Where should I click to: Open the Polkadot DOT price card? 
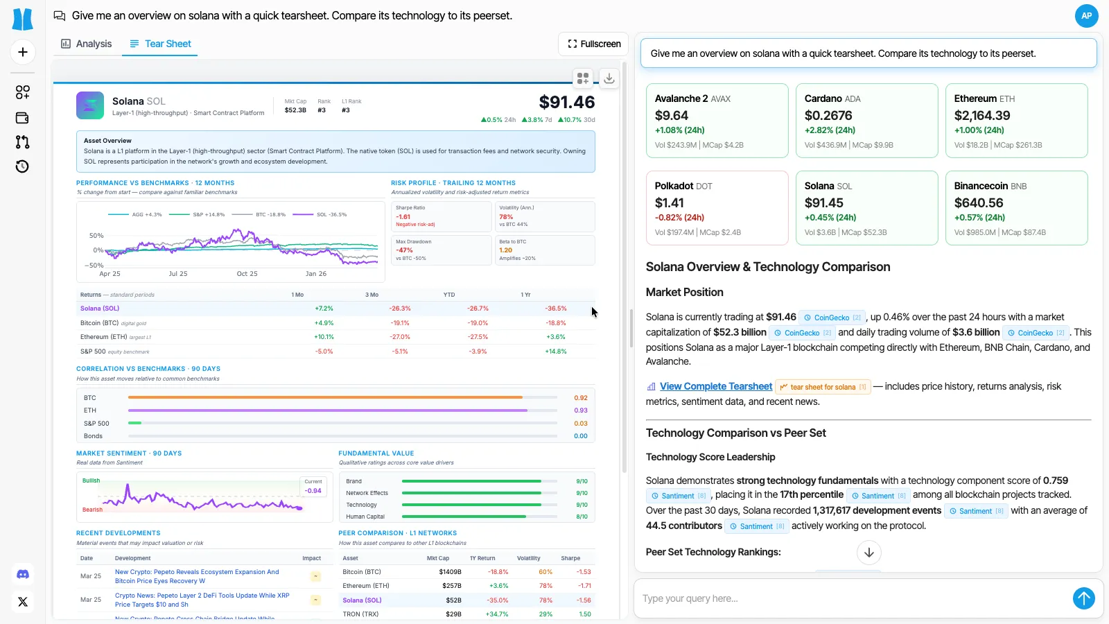point(717,208)
